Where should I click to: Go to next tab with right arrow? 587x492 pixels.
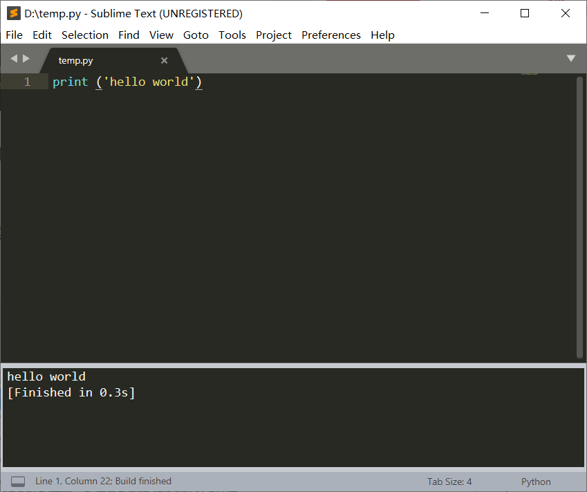click(26, 58)
